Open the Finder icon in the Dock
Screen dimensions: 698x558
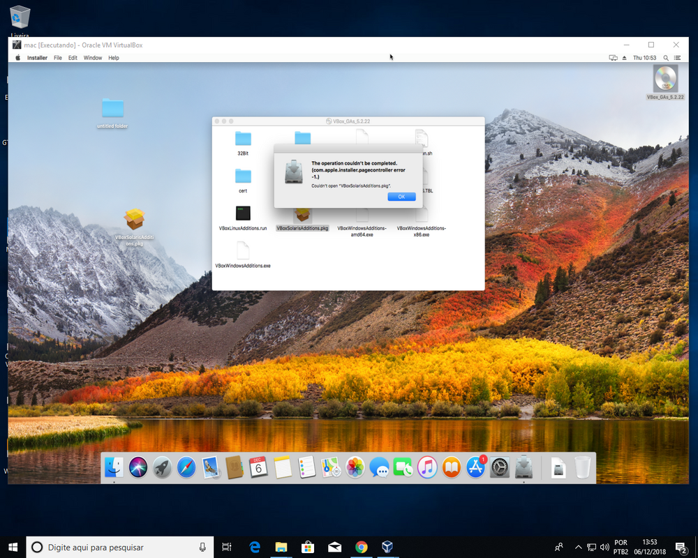point(114,467)
